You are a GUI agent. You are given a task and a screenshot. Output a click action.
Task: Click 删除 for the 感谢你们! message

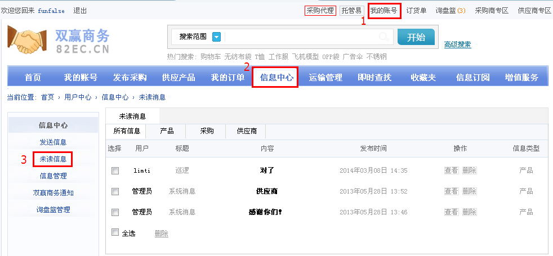click(469, 212)
